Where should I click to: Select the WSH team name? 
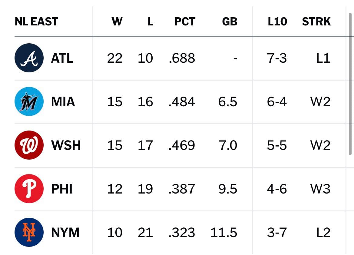[66, 145]
